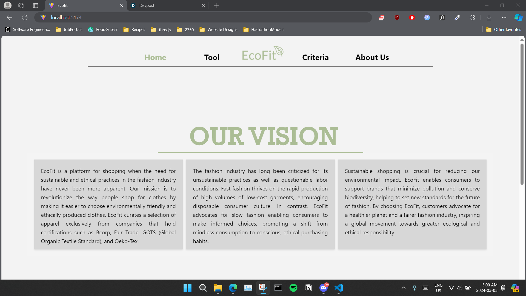Click the EcoFit leaf logo

pos(262,54)
